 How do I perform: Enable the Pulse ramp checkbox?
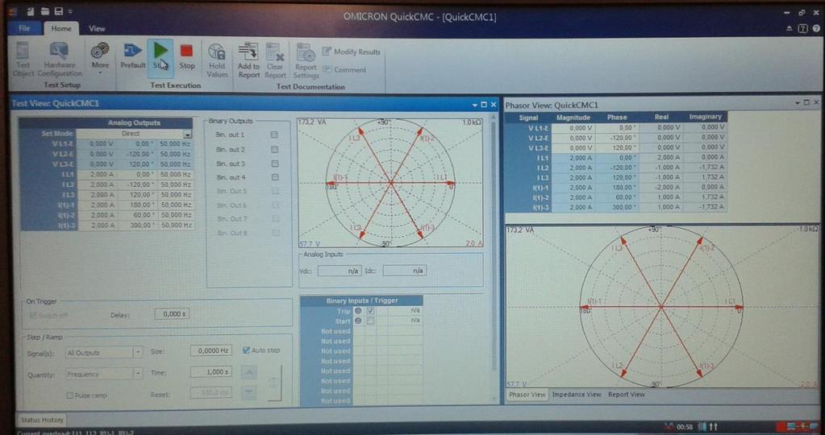69,395
